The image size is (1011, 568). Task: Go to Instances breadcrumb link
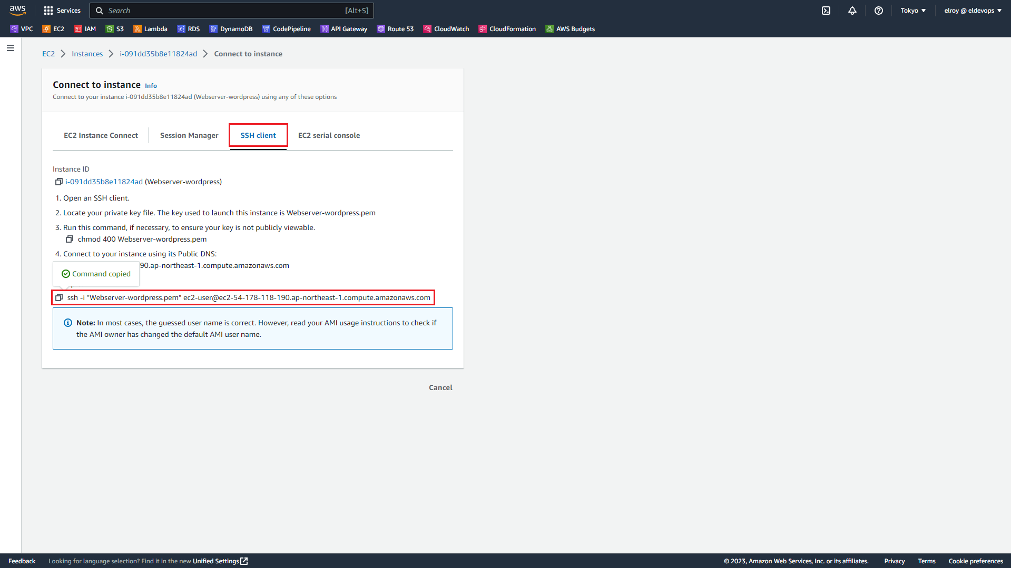coord(87,54)
